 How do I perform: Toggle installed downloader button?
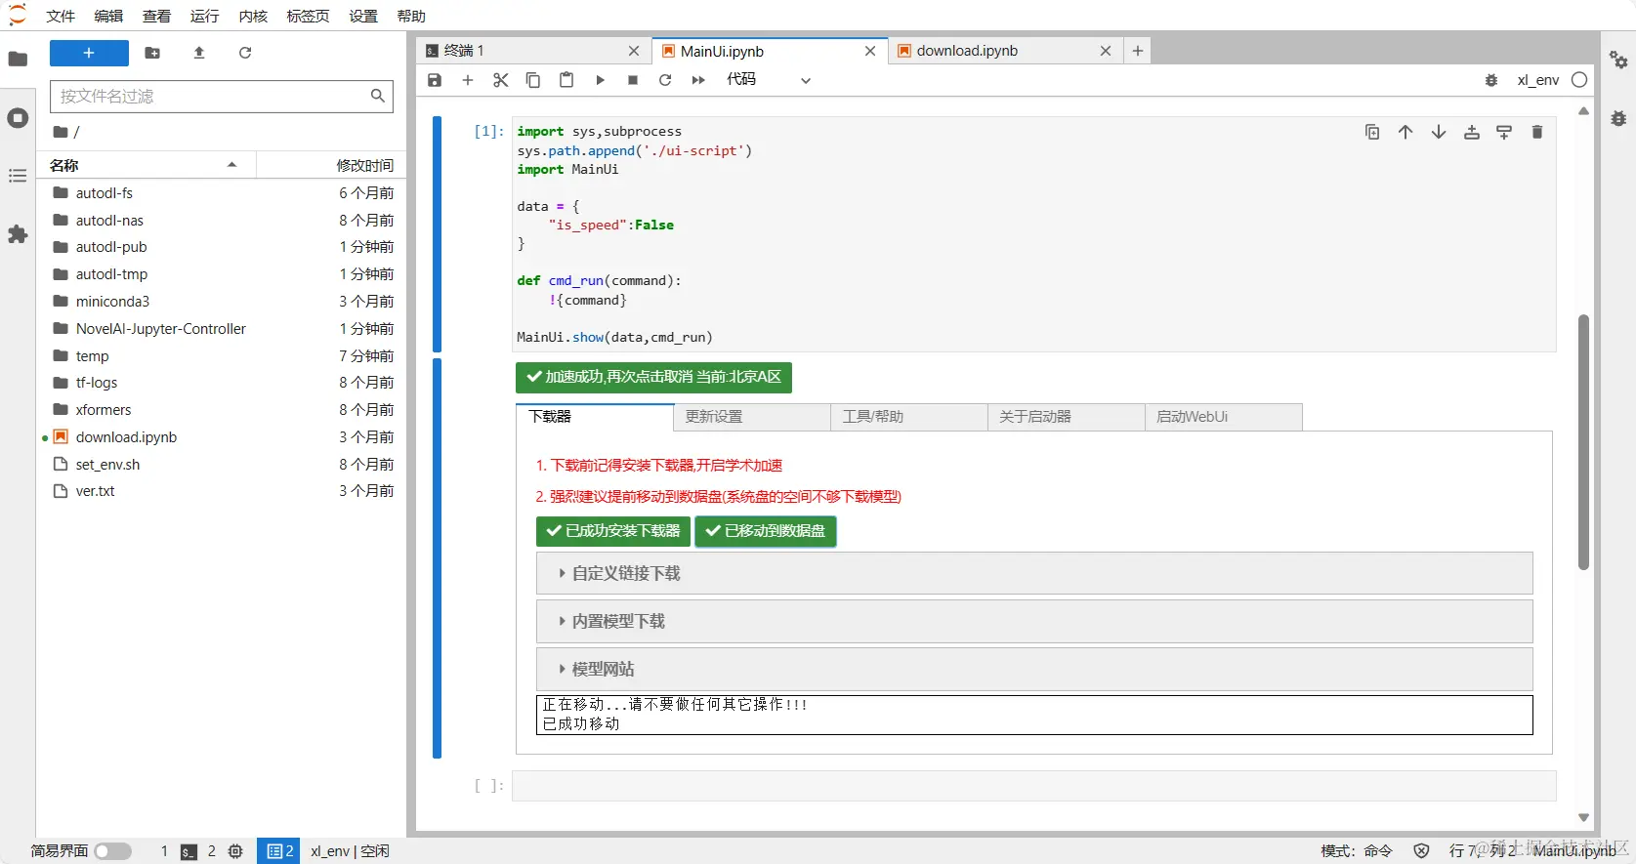click(613, 531)
